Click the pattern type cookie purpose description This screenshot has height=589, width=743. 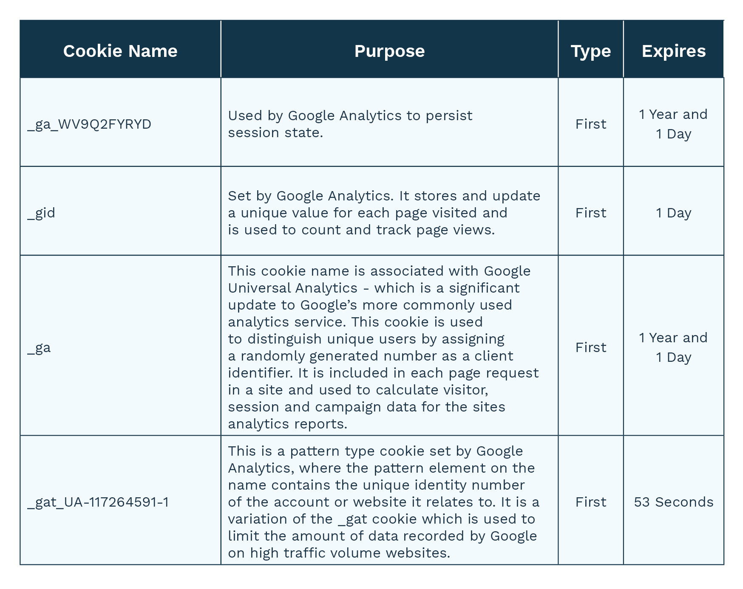(383, 502)
